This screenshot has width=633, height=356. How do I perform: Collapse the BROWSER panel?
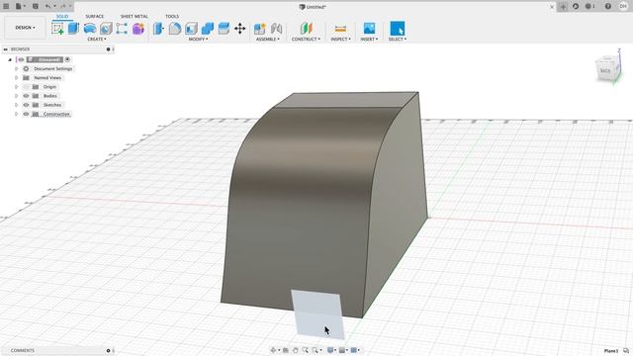[5, 49]
